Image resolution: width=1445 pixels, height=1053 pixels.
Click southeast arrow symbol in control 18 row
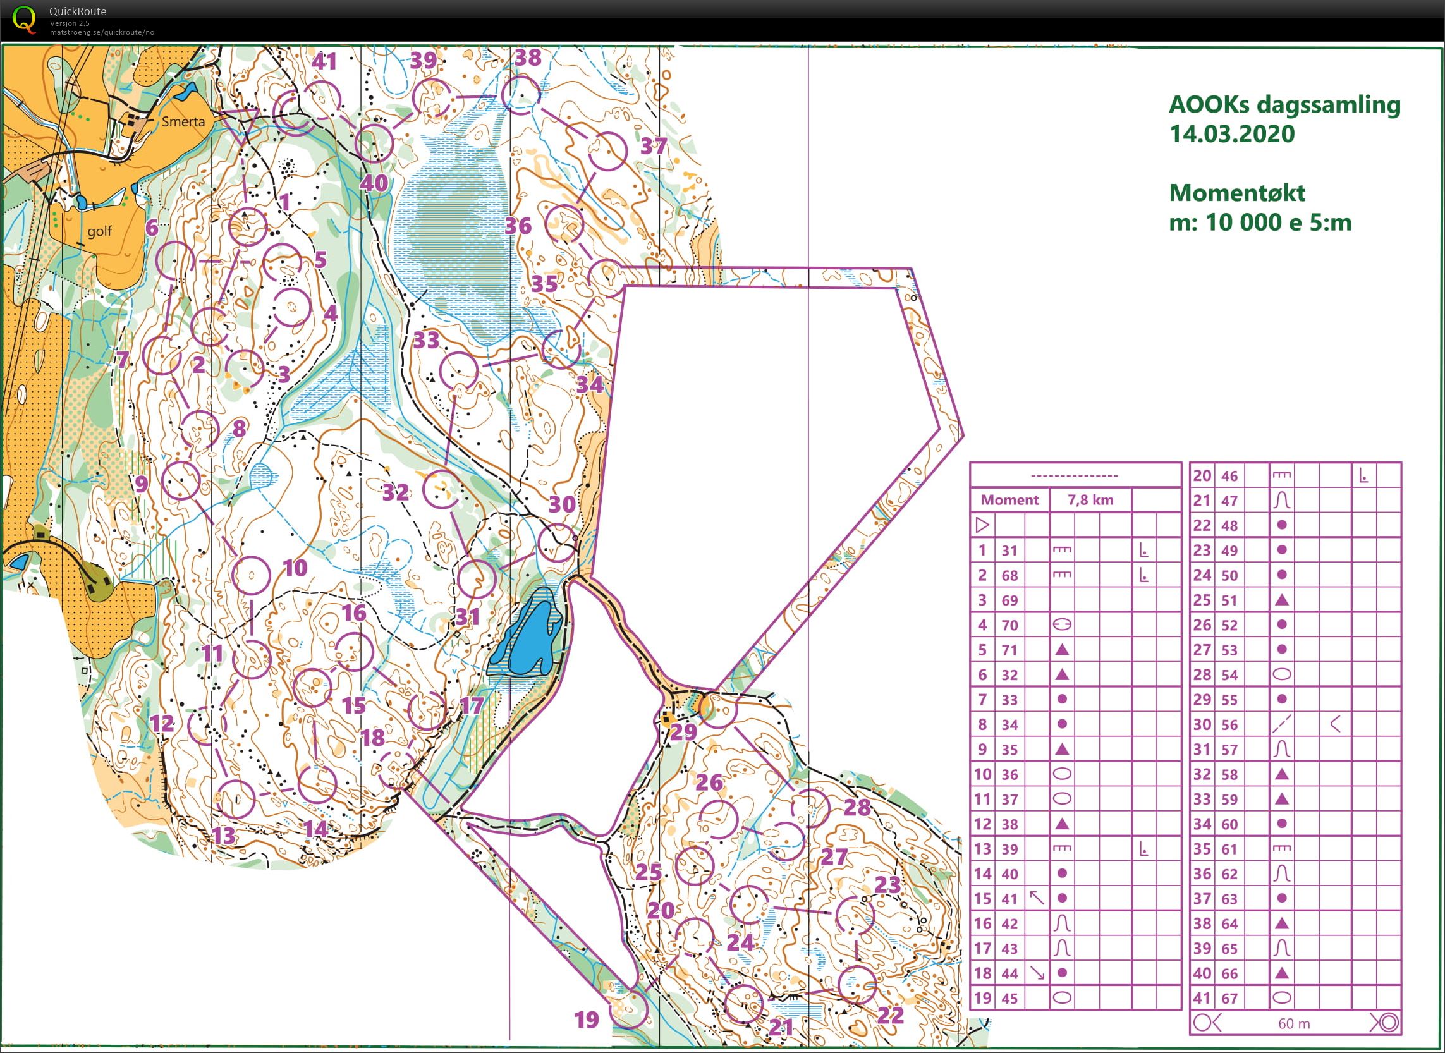coord(1037,973)
